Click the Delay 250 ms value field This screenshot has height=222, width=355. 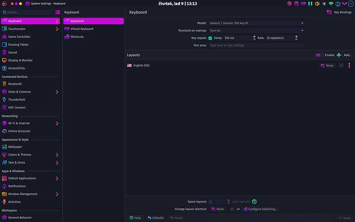(237, 38)
